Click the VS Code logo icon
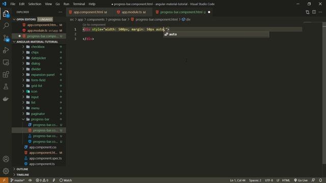 coord(4,4)
